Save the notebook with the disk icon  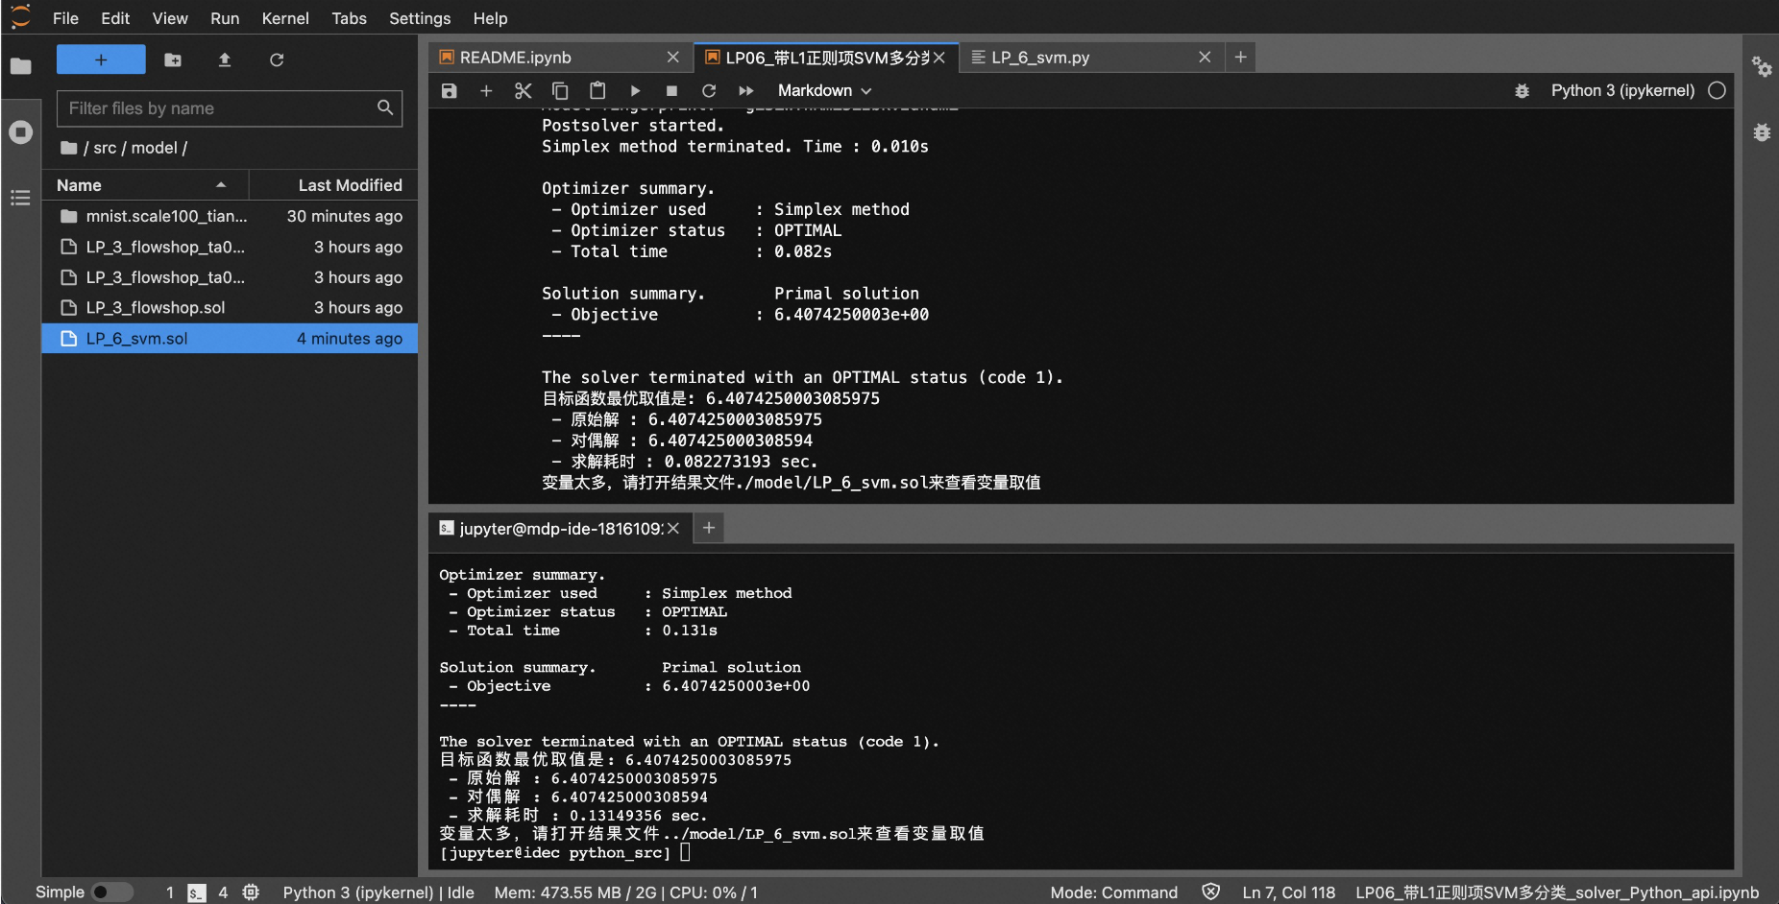click(x=449, y=90)
